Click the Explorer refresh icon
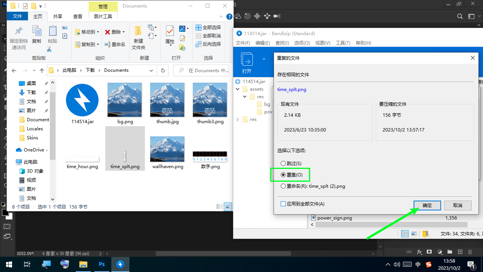 coord(163,70)
